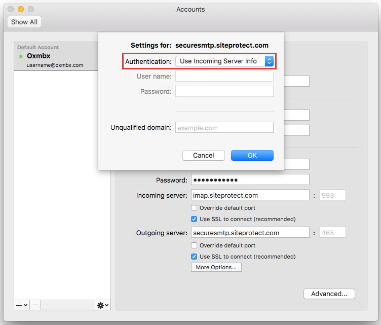381x325 pixels.
Task: Open the gear actions menu
Action: point(102,305)
